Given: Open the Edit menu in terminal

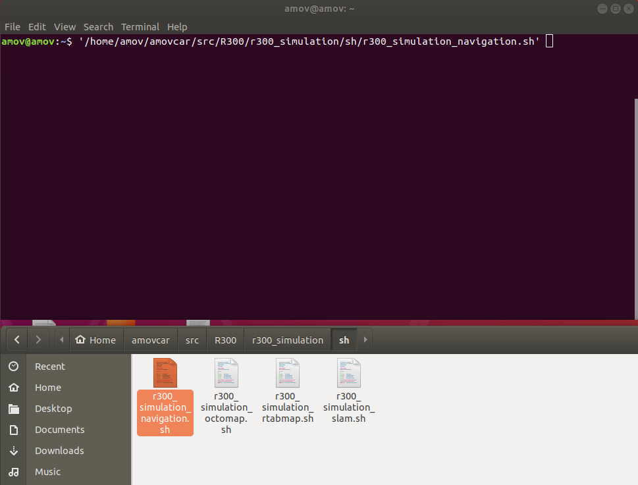Looking at the screenshot, I should (37, 27).
